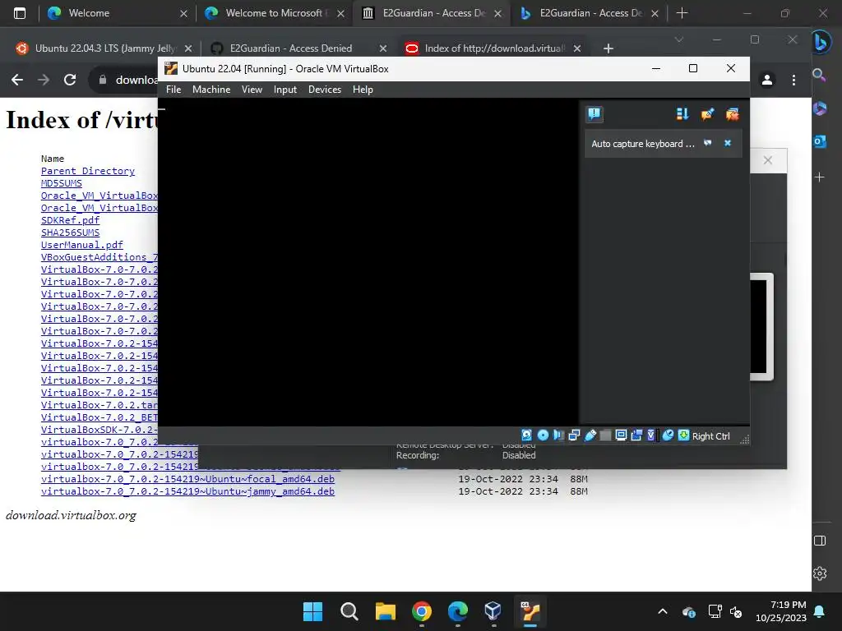Viewport: 842px width, 631px height.
Task: Click the notification order toggle icon
Action: pyautogui.click(x=682, y=113)
